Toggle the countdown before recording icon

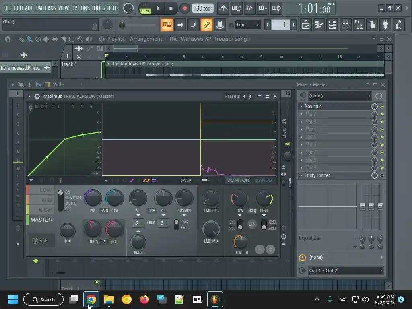click(x=249, y=8)
